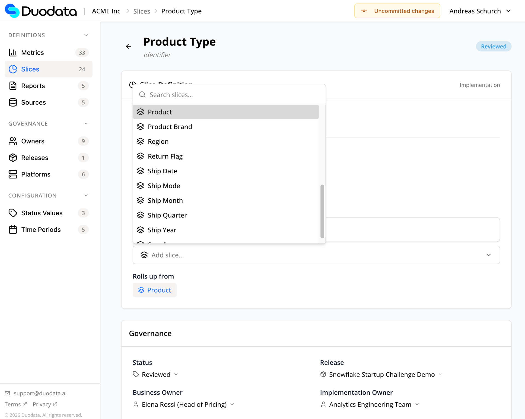
Task: Open the Add slice dropdown
Action: [316, 255]
